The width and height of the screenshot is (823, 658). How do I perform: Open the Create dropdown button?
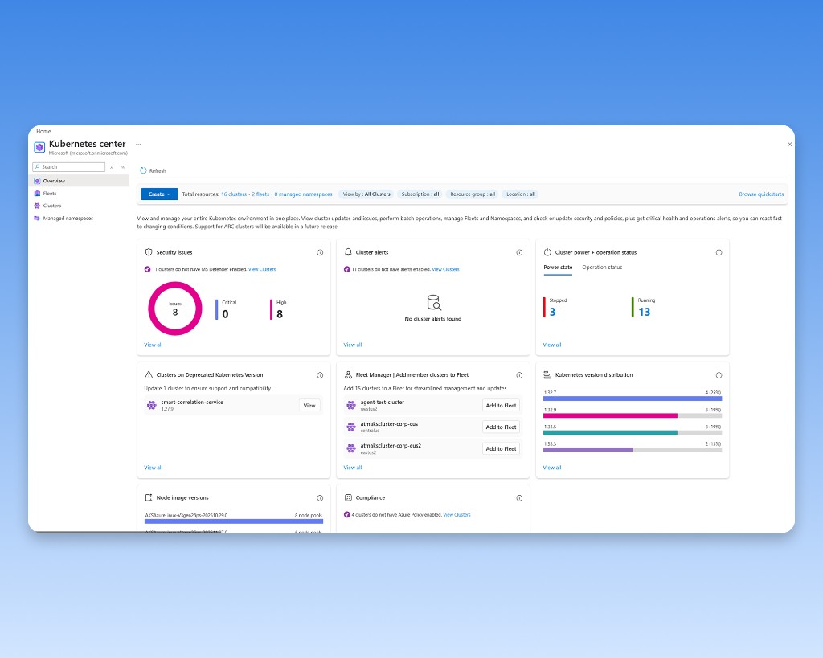[x=160, y=194]
